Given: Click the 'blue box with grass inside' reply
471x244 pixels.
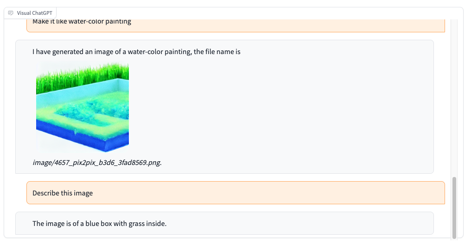Looking at the screenshot, I should [x=99, y=224].
